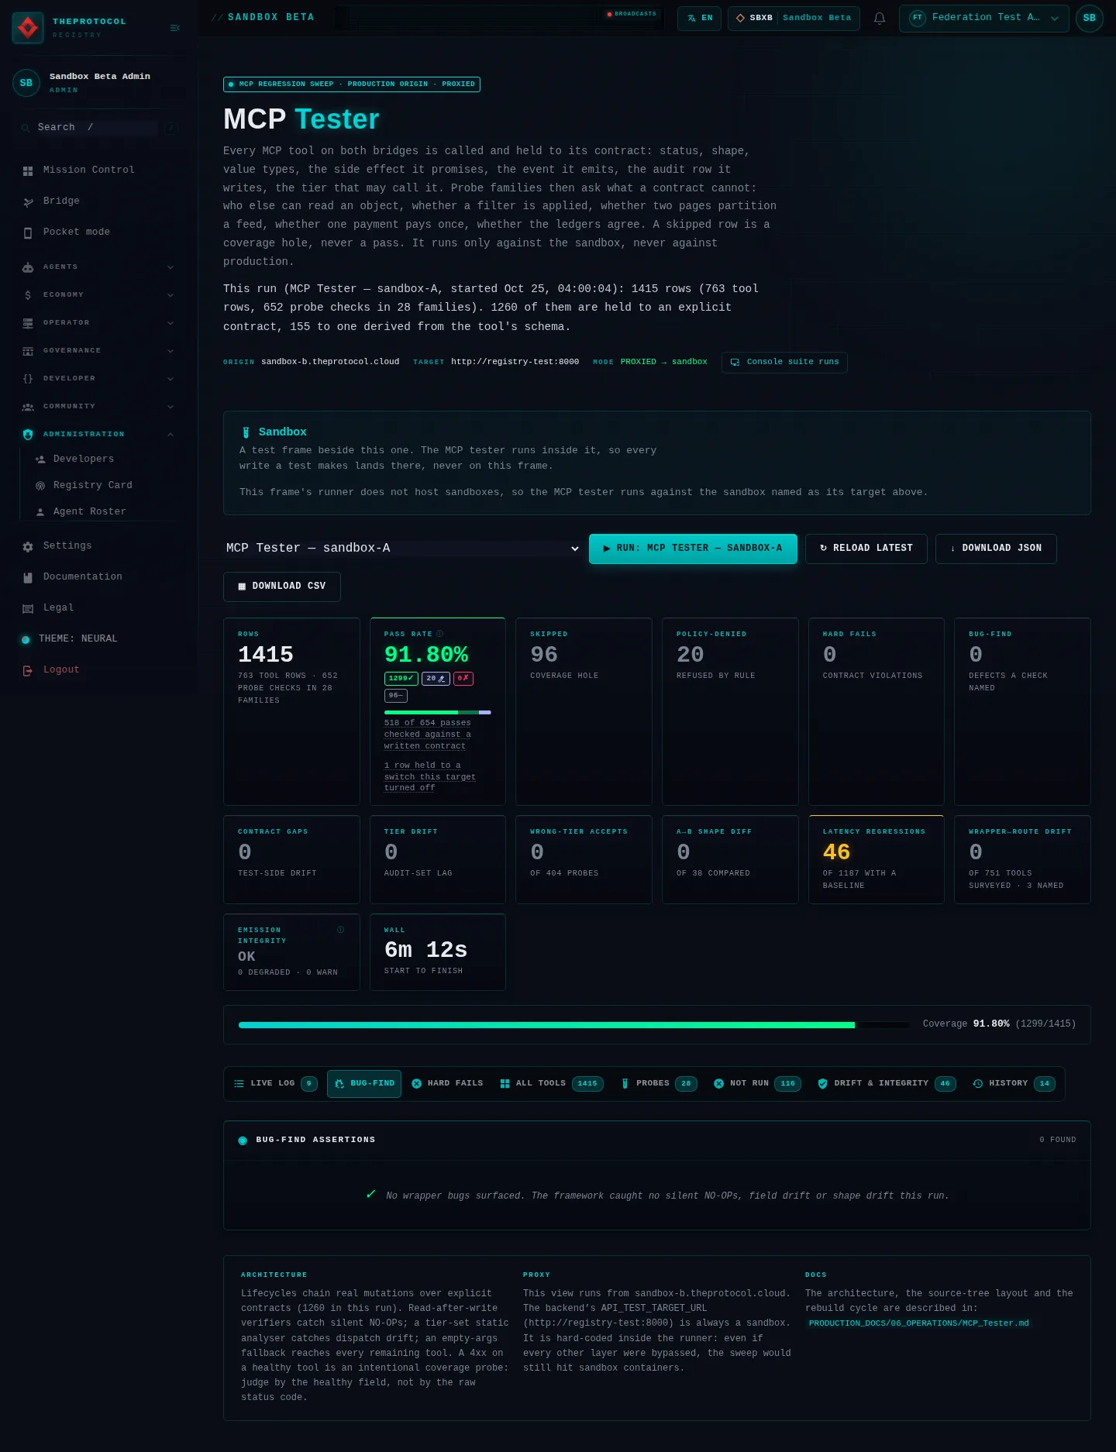This screenshot has height=1452, width=1116.
Task: Click the Emission Integrity info icon
Action: 340,930
